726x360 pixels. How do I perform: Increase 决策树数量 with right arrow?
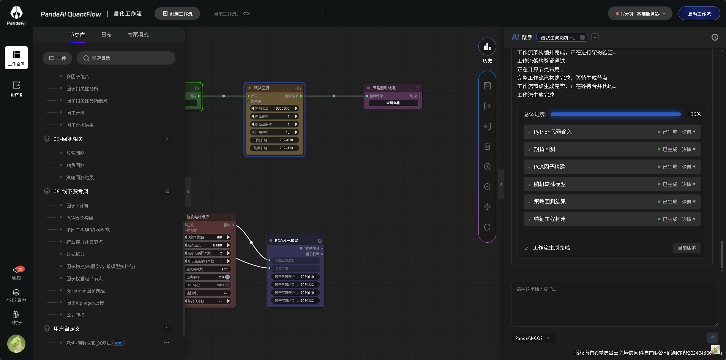(x=229, y=237)
